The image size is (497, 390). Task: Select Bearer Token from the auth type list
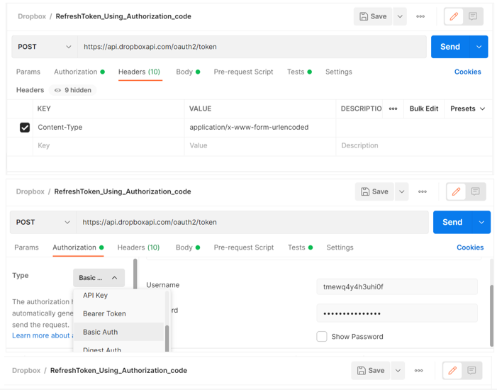tap(104, 313)
